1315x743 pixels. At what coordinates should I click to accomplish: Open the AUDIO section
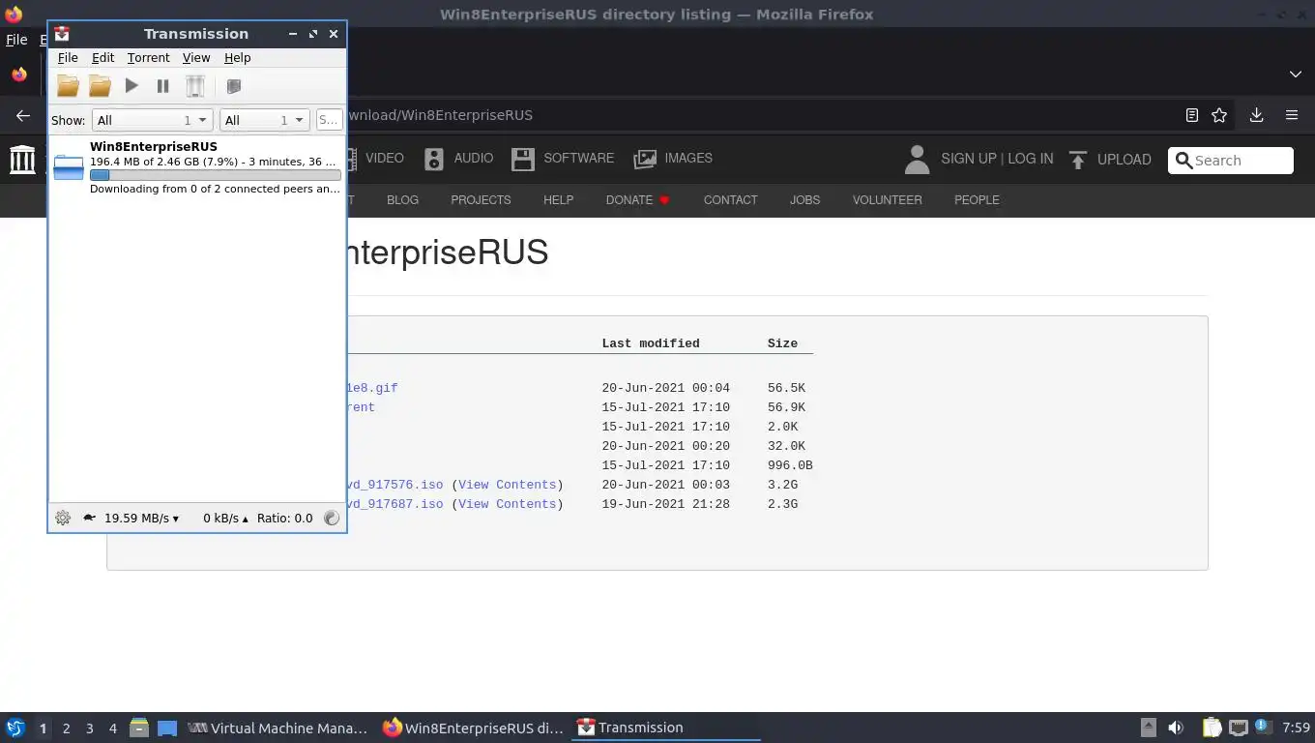tap(458, 159)
